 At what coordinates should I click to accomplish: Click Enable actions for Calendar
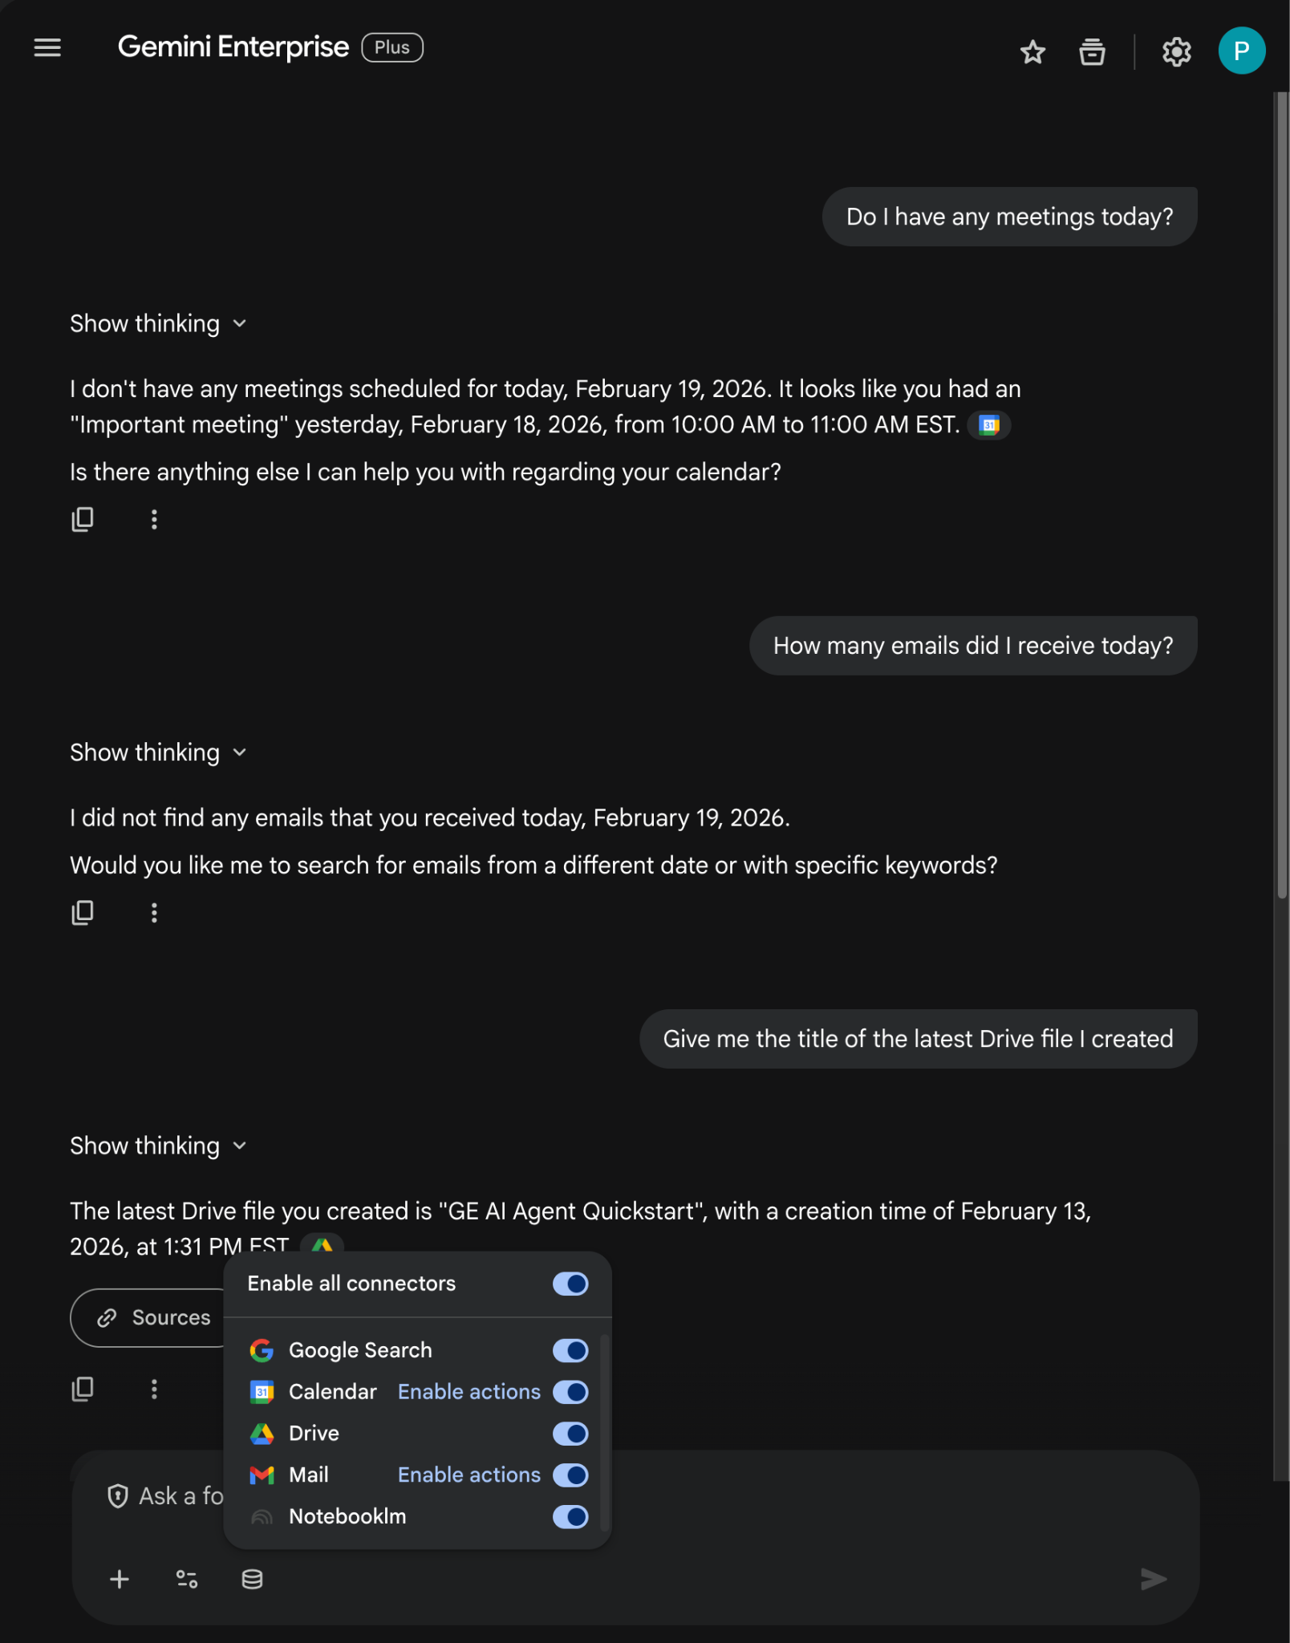click(x=469, y=1392)
